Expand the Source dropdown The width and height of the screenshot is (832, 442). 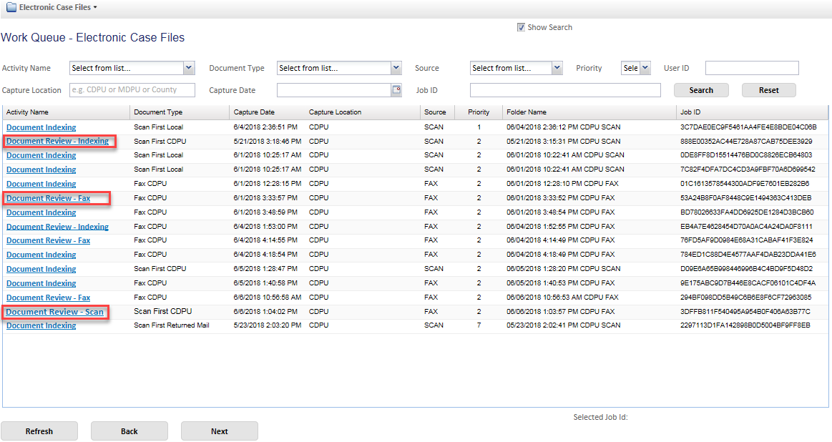557,68
